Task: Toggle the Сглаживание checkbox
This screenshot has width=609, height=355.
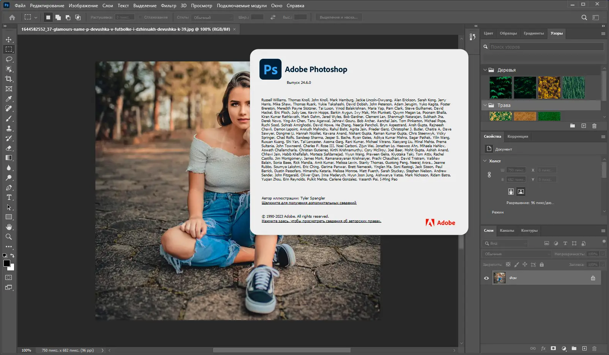Action: tap(141, 17)
